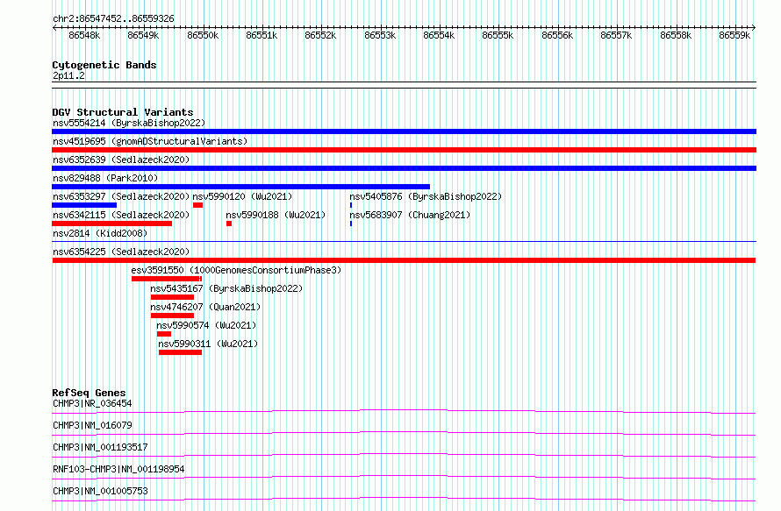Image resolution: width=781 pixels, height=511 pixels.
Task: Click the 86555k ruler tick label
Action: (x=498, y=36)
